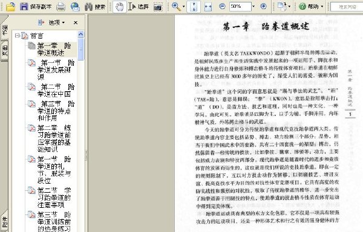Print the document with the printer icon
The width and height of the screenshot is (363, 232).
pyautogui.click(x=60, y=7)
